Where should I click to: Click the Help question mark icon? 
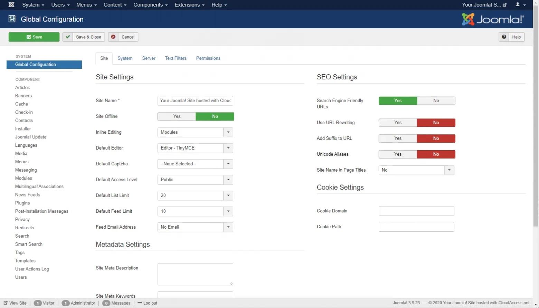[x=504, y=37]
